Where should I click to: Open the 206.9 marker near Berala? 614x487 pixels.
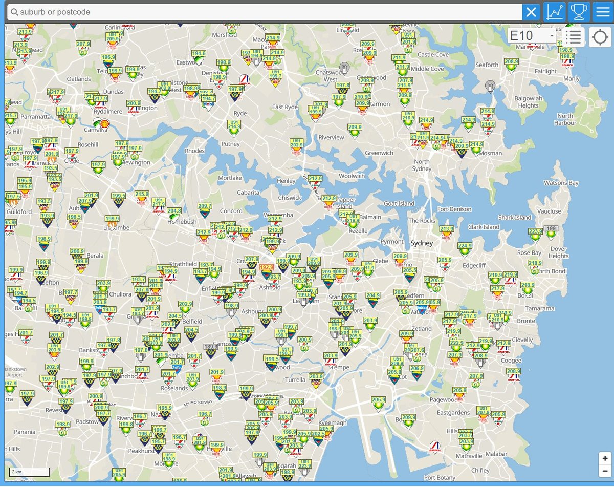[77, 255]
